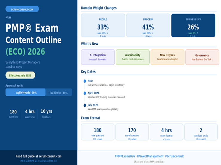Click the PMI trademarks disclaimer text
This screenshot has height=165, width=221.
(39, 161)
